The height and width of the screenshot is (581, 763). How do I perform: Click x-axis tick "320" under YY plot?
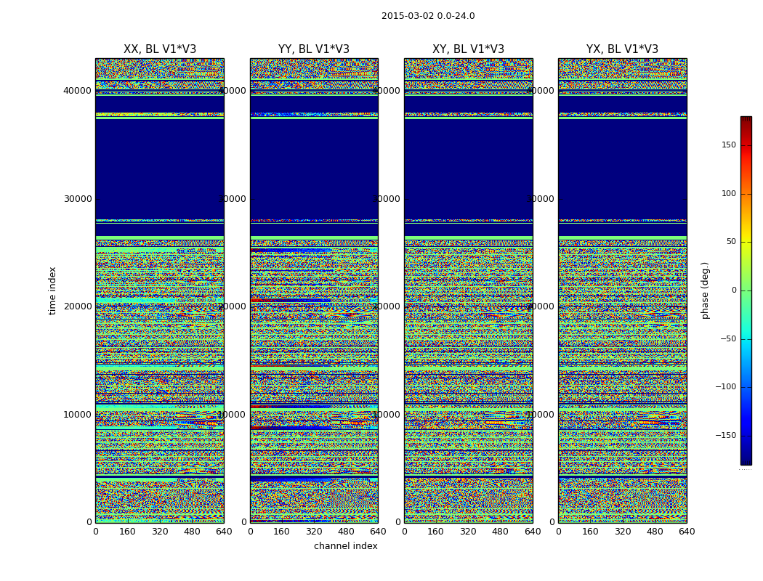(x=314, y=532)
